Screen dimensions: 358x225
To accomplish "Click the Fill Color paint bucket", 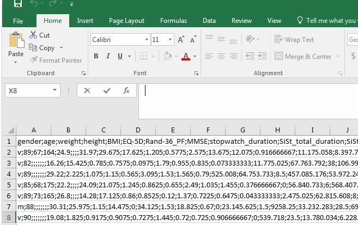I will [x=168, y=56].
